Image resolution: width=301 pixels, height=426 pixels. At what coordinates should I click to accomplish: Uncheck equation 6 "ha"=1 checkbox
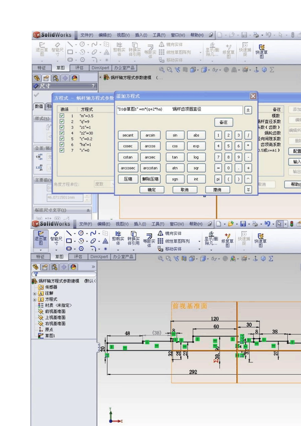pyautogui.click(x=62, y=144)
